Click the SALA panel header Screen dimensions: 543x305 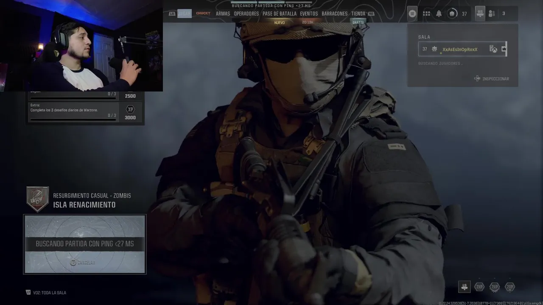point(424,37)
